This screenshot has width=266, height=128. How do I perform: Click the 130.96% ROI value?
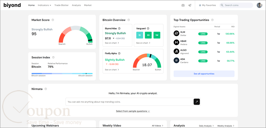click(x=230, y=34)
